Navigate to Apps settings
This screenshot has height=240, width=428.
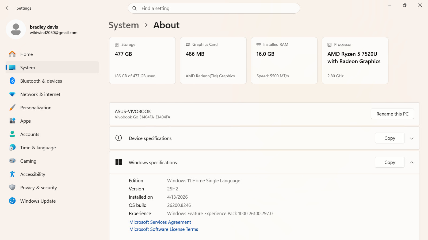[52, 121]
